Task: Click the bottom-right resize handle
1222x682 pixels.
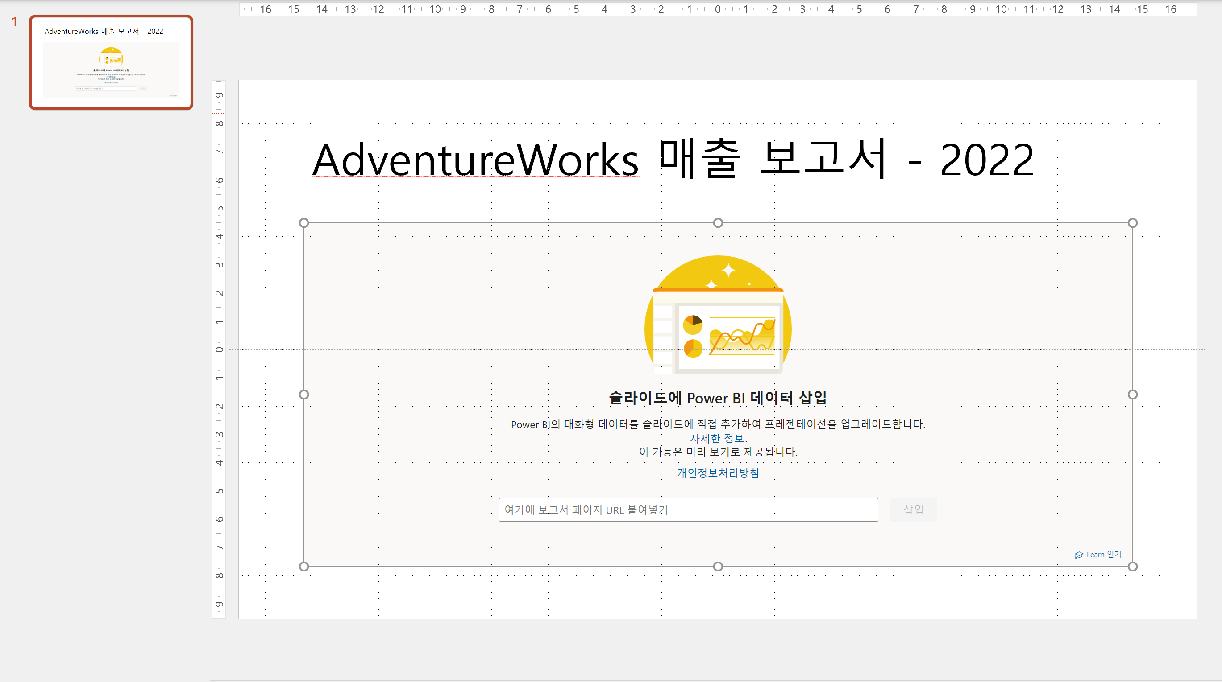Action: pos(1132,567)
